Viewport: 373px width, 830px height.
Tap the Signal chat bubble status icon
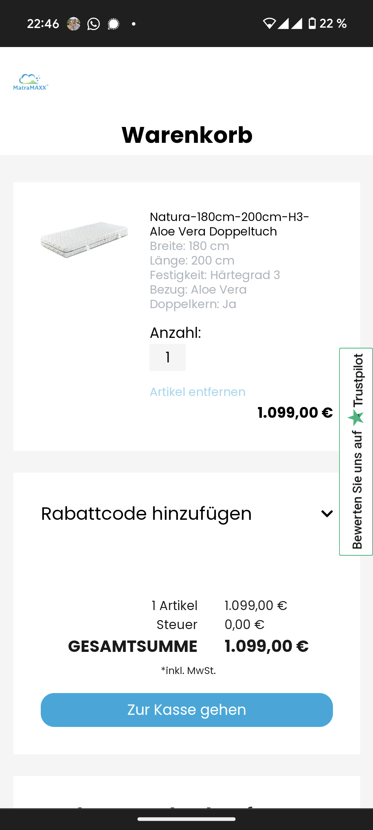(x=113, y=24)
